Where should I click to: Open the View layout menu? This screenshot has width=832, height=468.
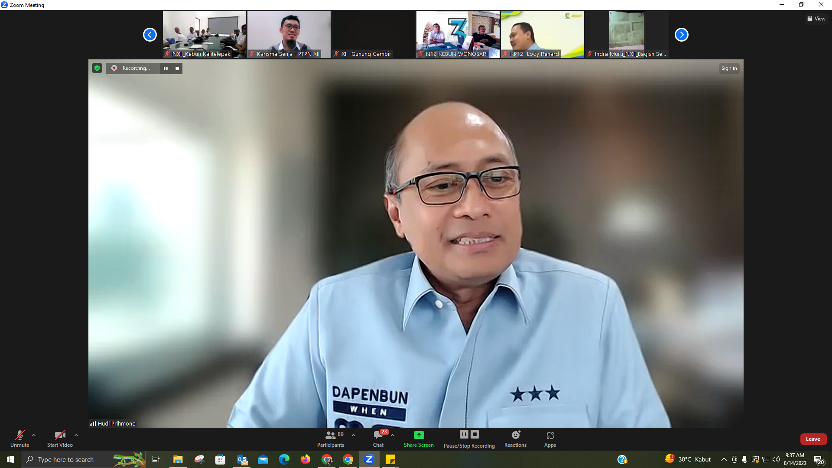(816, 19)
